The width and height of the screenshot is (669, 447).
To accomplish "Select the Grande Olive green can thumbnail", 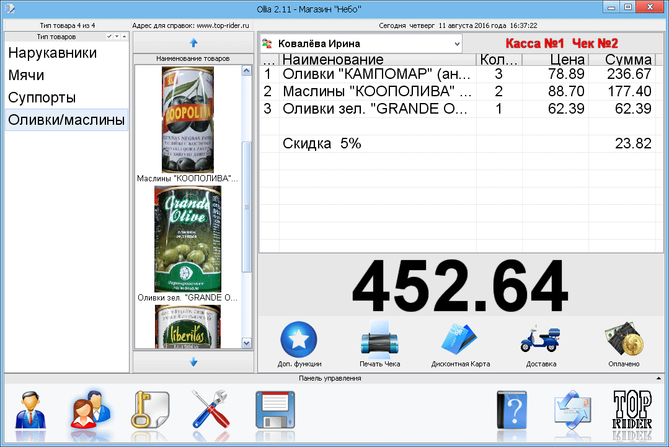I will coord(188,239).
